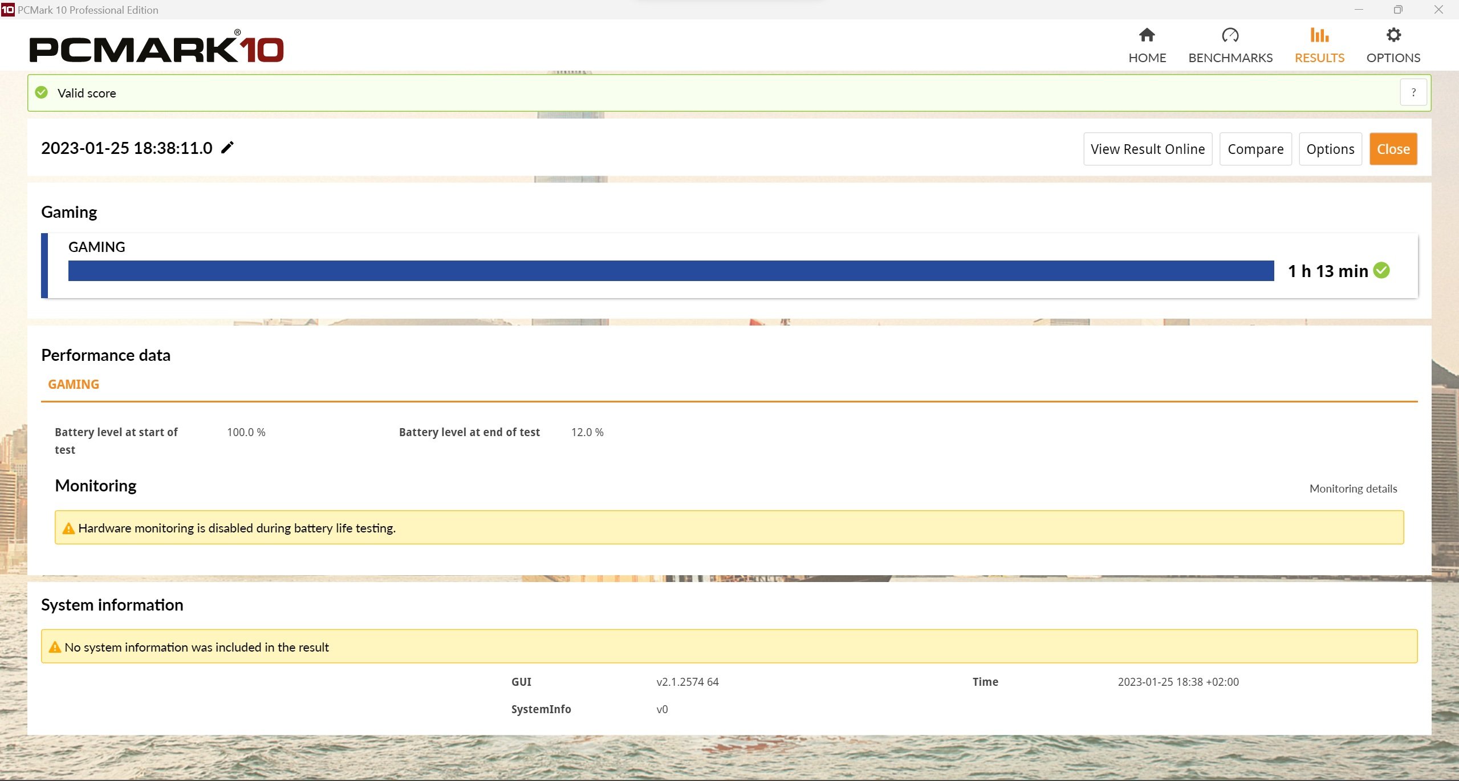Click the HOME menu label

point(1147,58)
